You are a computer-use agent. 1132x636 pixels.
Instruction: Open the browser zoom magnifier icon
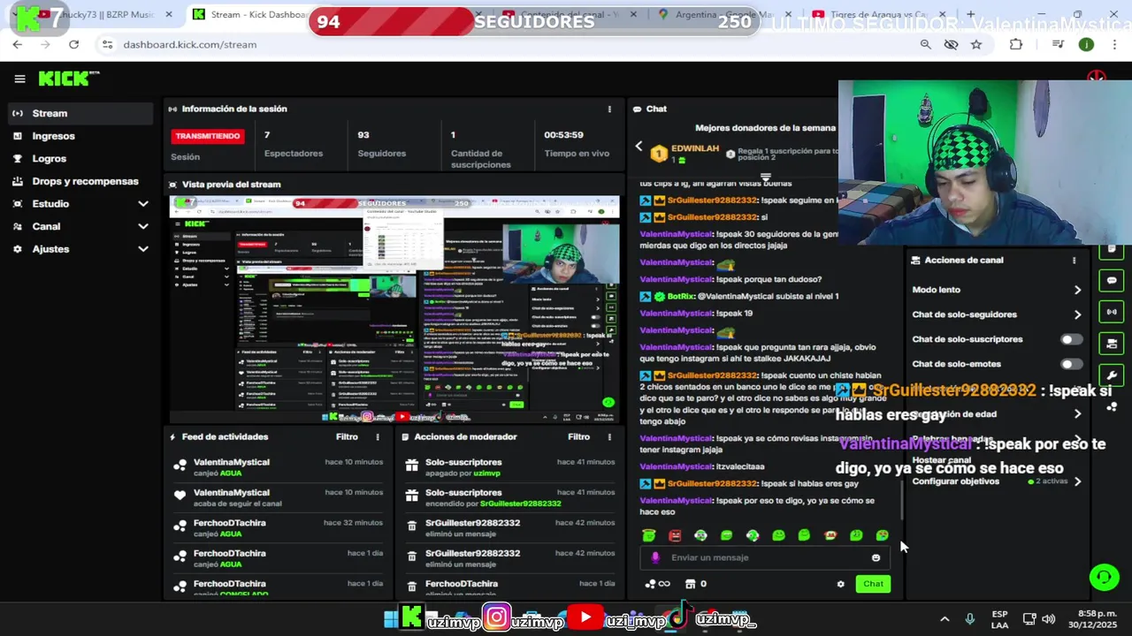click(925, 44)
